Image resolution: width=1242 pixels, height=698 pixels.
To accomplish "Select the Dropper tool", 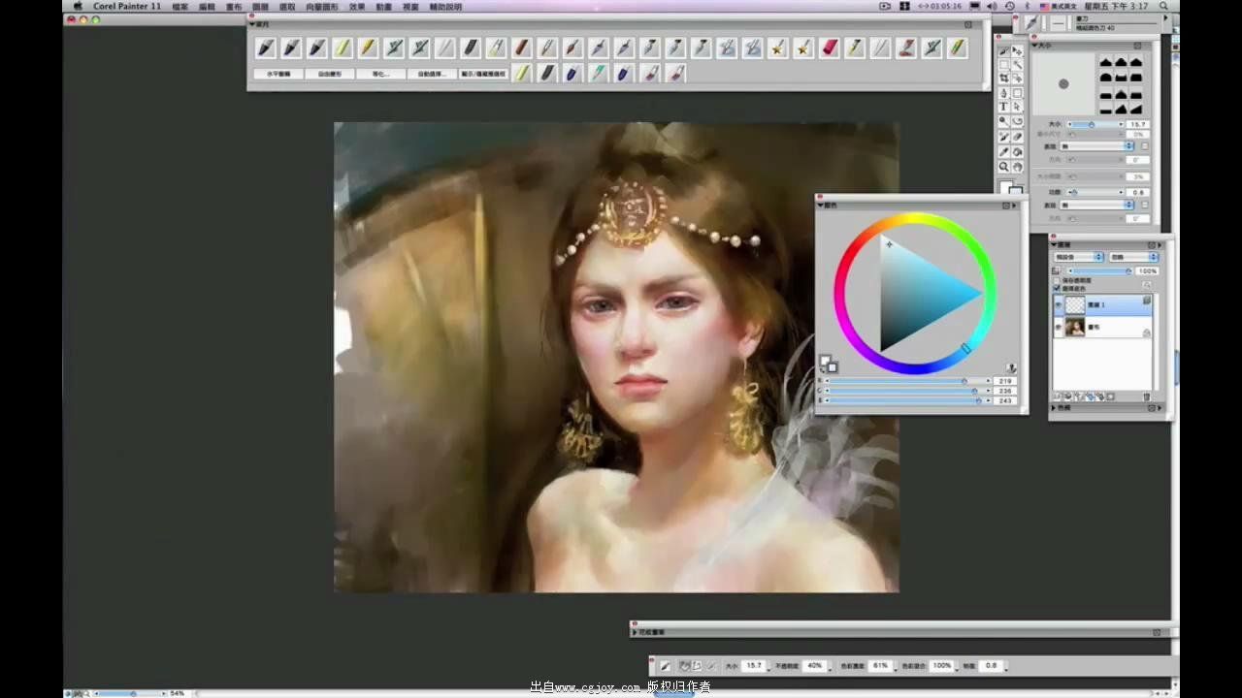I will pos(1003,151).
